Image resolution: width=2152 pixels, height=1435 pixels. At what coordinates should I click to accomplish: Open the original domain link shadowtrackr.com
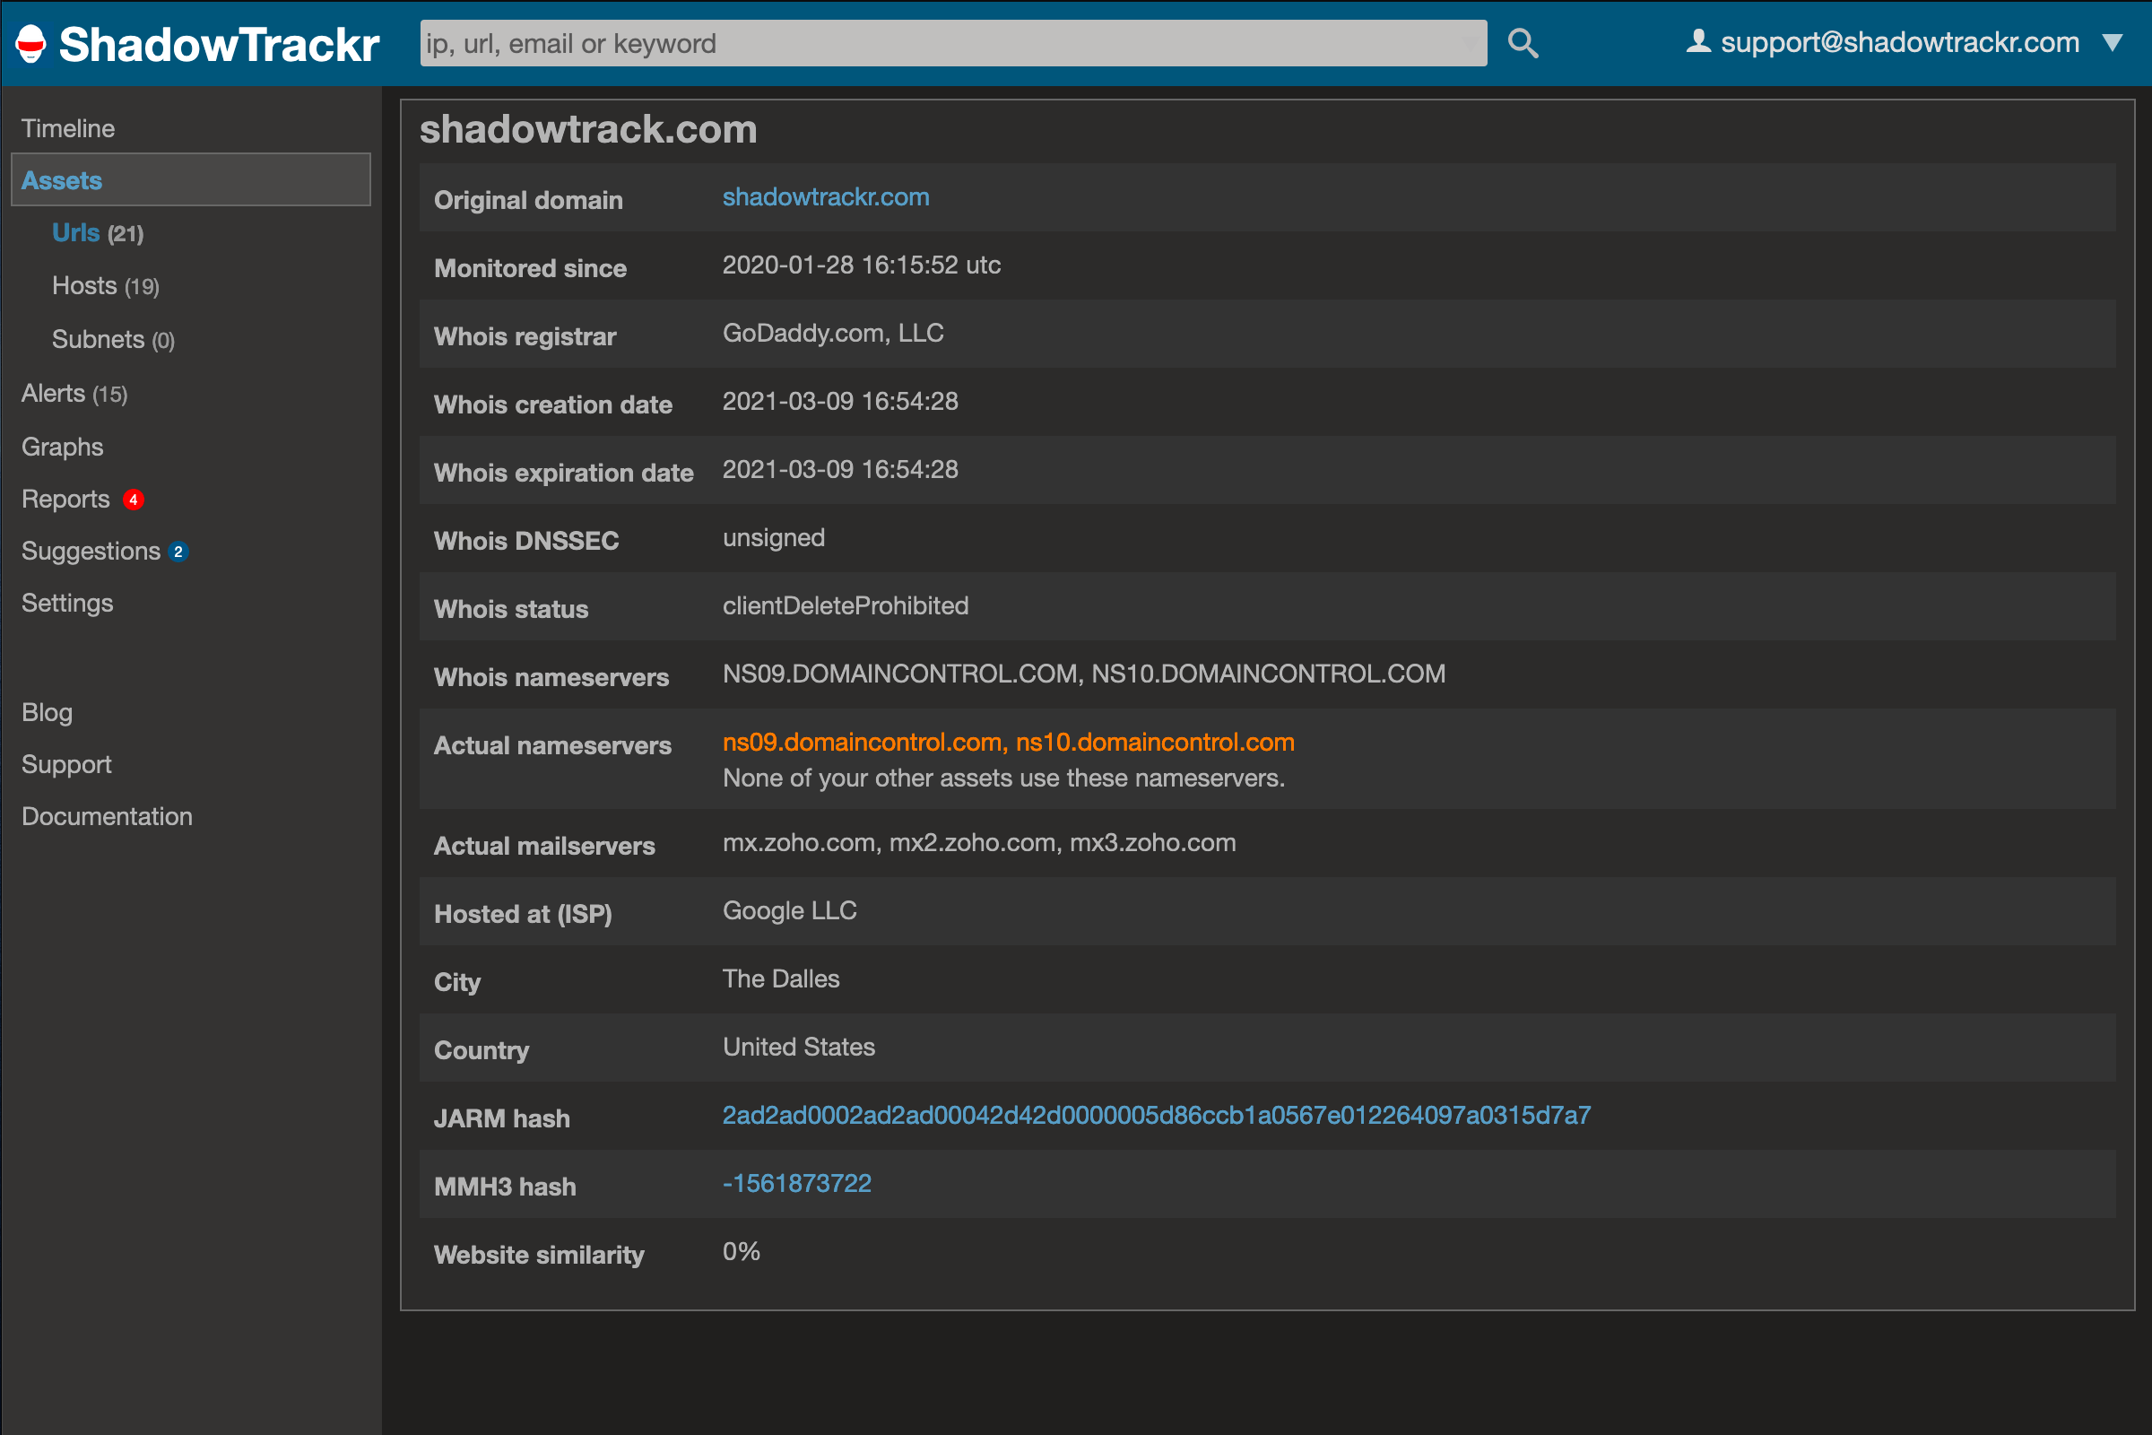[825, 196]
